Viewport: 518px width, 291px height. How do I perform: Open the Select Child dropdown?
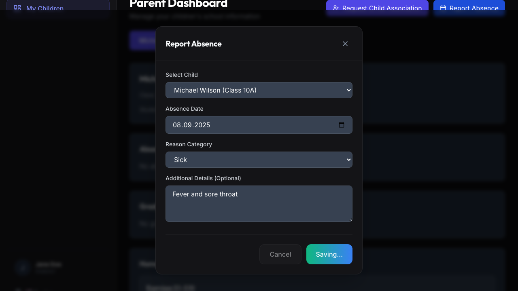(x=259, y=90)
